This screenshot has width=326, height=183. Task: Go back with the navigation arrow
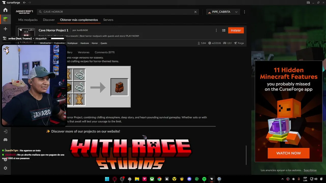pyautogui.click(x=24, y=3)
